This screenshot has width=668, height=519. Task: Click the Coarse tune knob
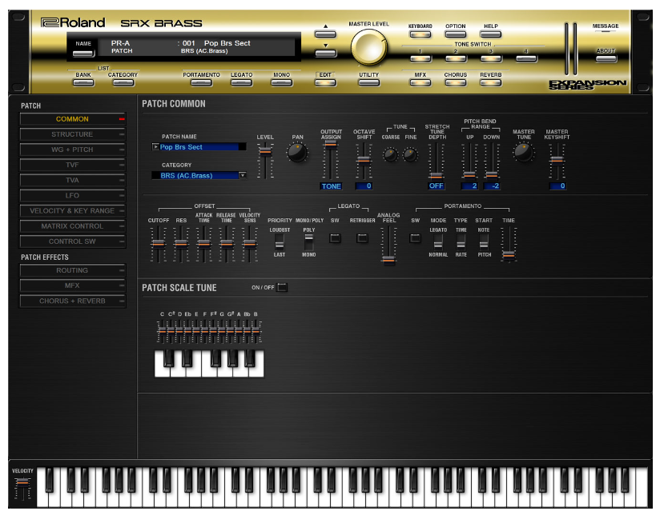[390, 155]
